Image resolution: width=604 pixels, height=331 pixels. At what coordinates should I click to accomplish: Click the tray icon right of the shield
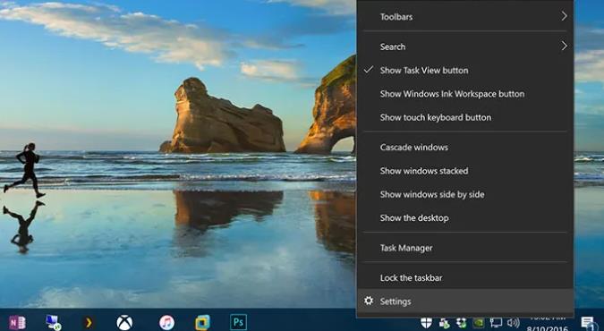coord(444,323)
